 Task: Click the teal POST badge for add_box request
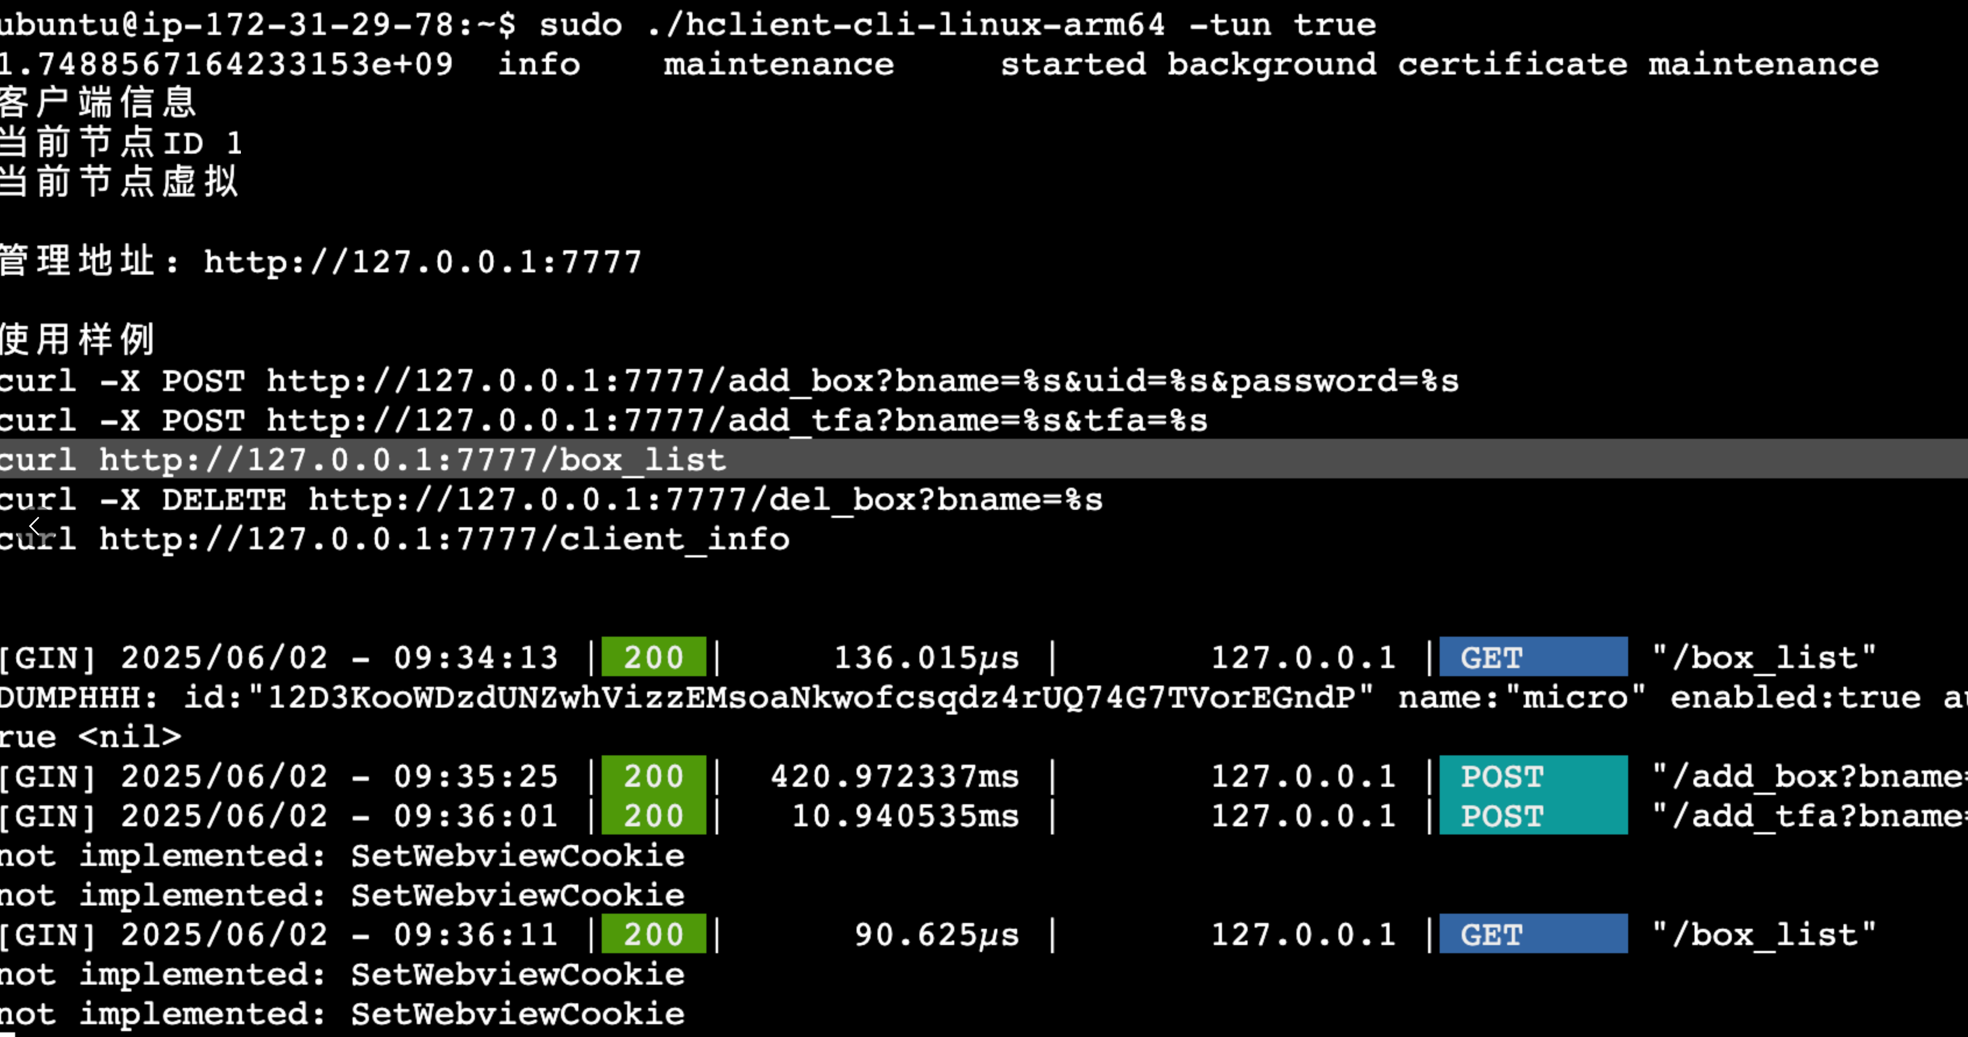pos(1533,776)
